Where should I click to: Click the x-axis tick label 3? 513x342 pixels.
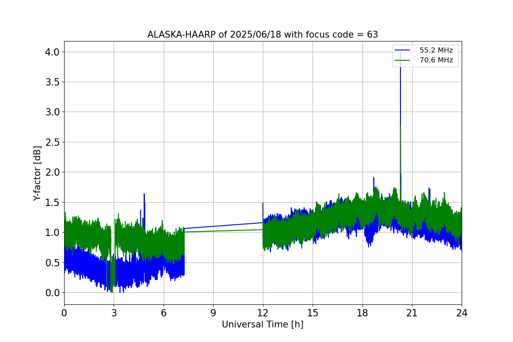(114, 313)
